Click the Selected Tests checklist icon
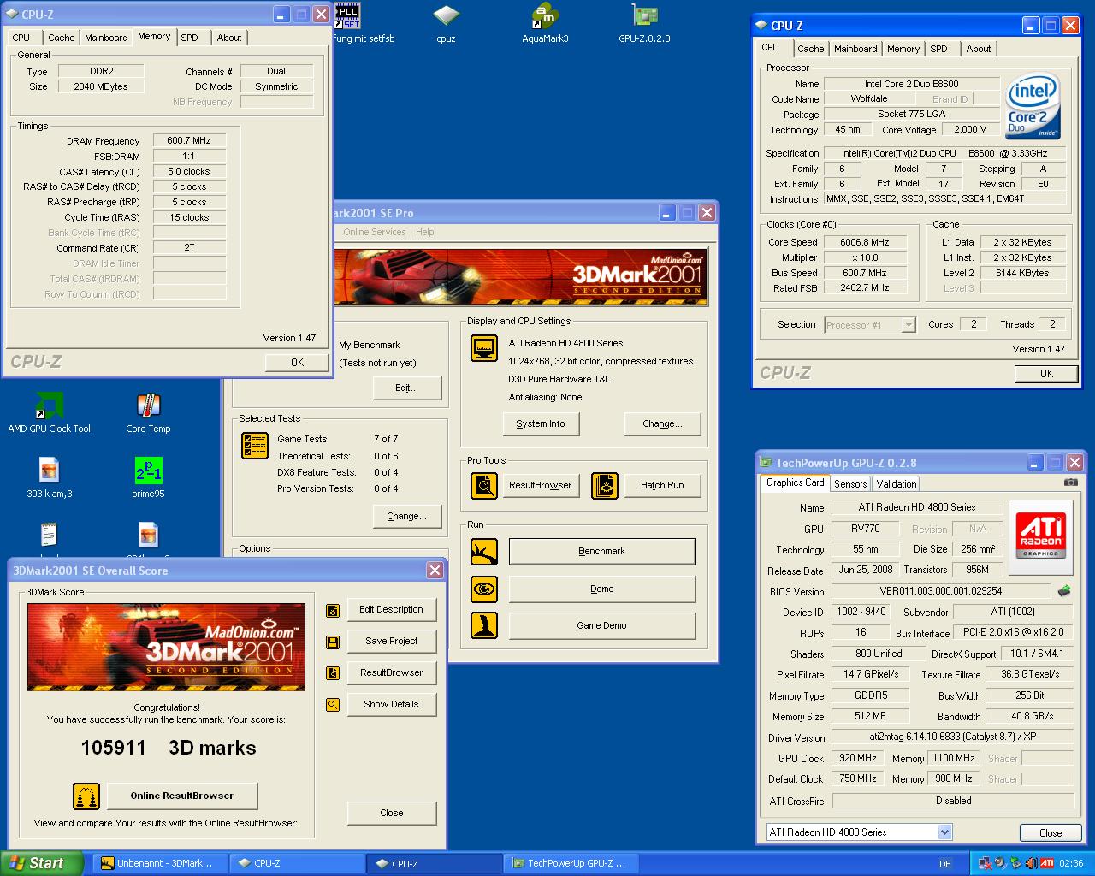This screenshot has height=876, width=1095. point(255,445)
